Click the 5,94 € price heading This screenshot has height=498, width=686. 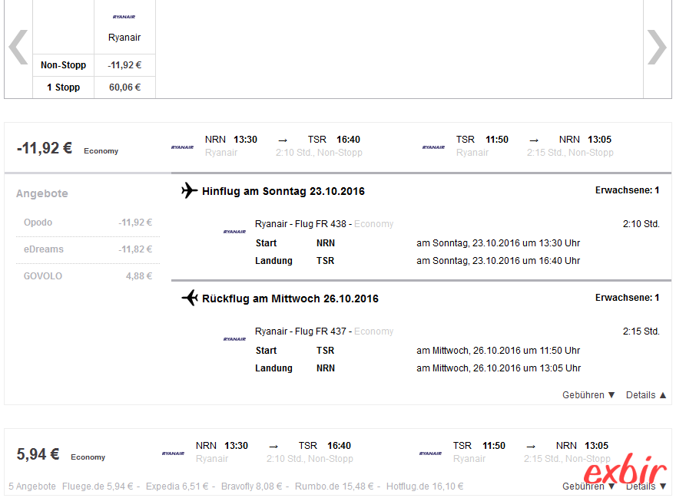pyautogui.click(x=38, y=454)
